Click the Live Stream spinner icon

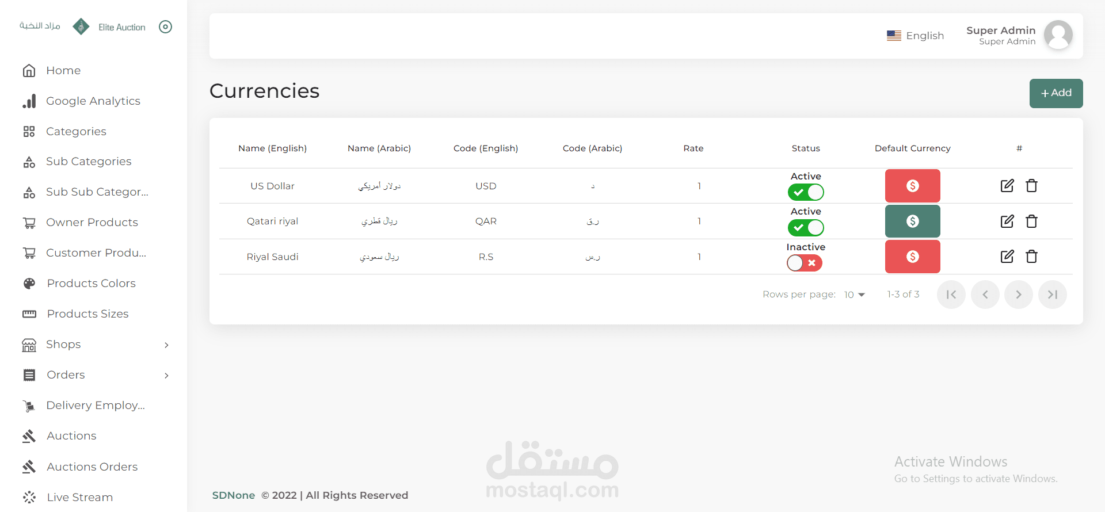(29, 497)
